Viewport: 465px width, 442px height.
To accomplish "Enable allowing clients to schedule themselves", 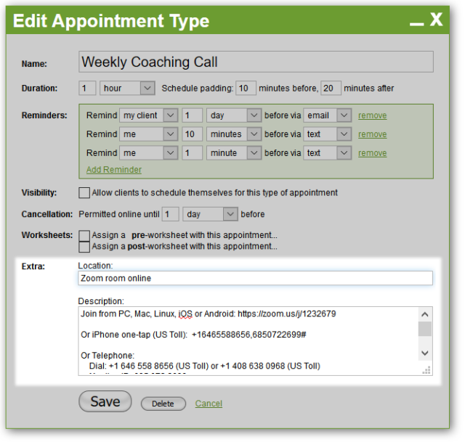I will 84,192.
